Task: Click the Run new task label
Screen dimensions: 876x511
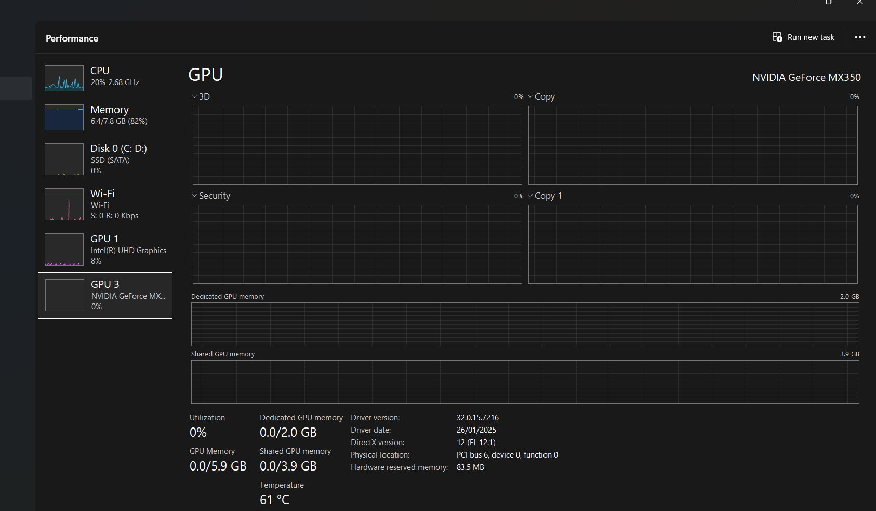Action: (811, 37)
